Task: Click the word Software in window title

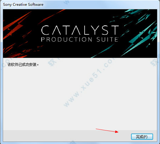Action: point(36,4)
